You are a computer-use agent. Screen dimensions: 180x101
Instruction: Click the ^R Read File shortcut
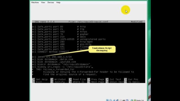click(x=77, y=79)
